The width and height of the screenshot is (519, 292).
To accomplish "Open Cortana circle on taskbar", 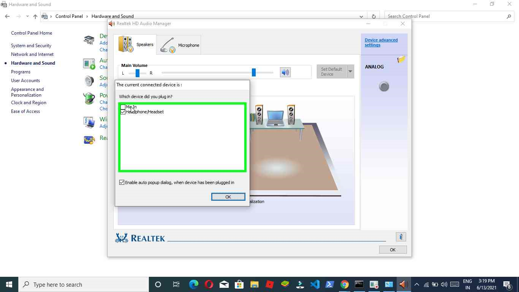I will coord(158,284).
